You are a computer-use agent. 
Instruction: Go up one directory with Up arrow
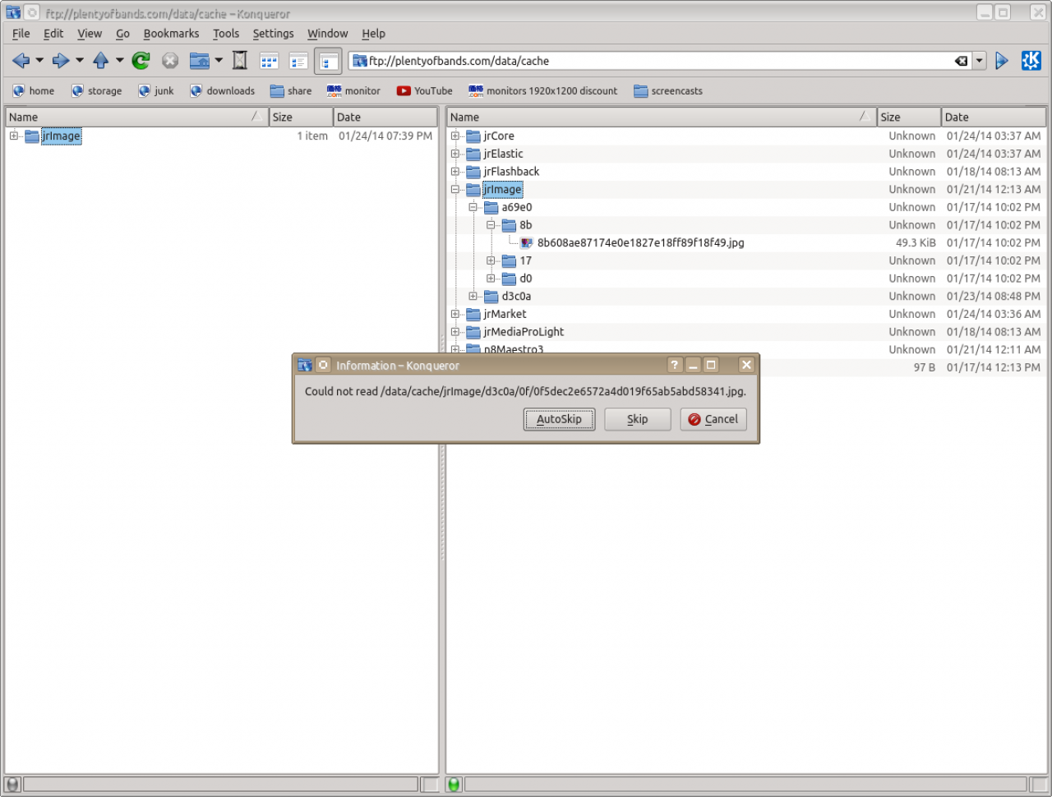point(100,61)
